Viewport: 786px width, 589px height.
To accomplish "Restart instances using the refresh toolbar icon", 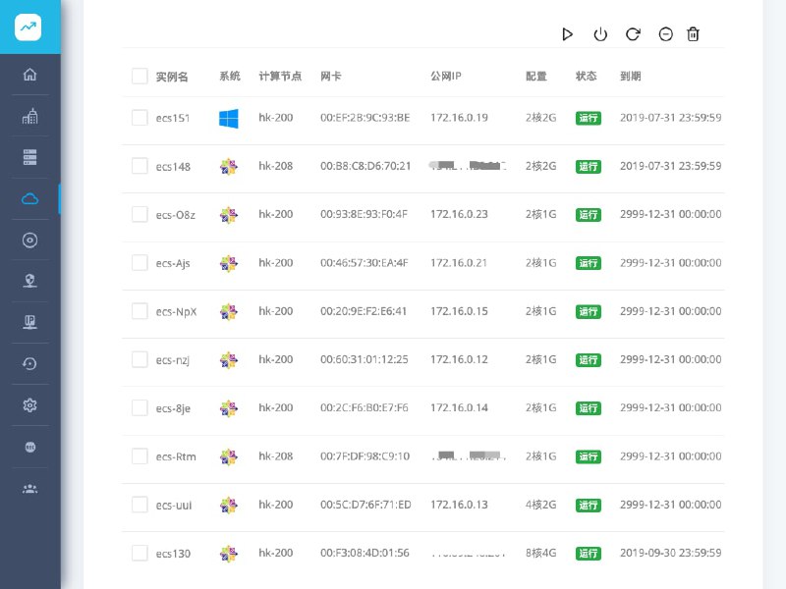I will tap(633, 34).
